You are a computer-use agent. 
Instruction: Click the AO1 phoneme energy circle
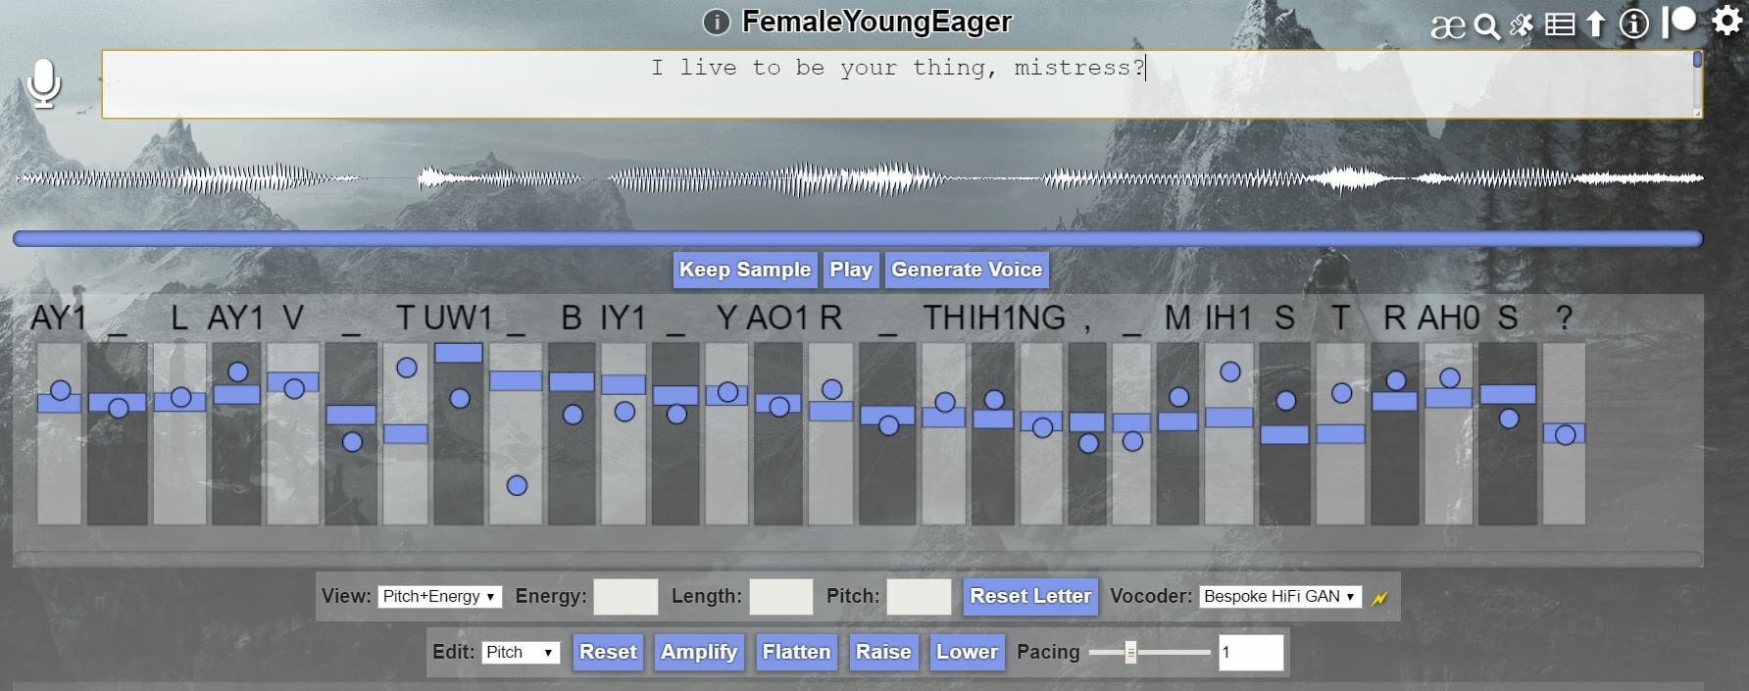tap(779, 406)
